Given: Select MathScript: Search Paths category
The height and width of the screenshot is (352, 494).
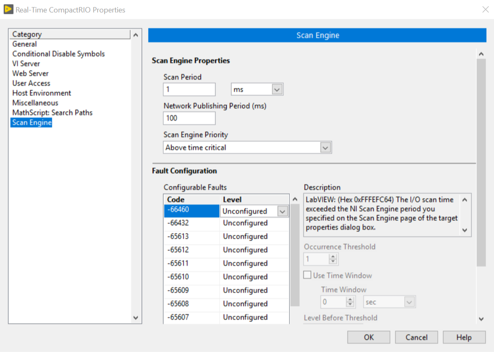Looking at the screenshot, I should click(52, 113).
